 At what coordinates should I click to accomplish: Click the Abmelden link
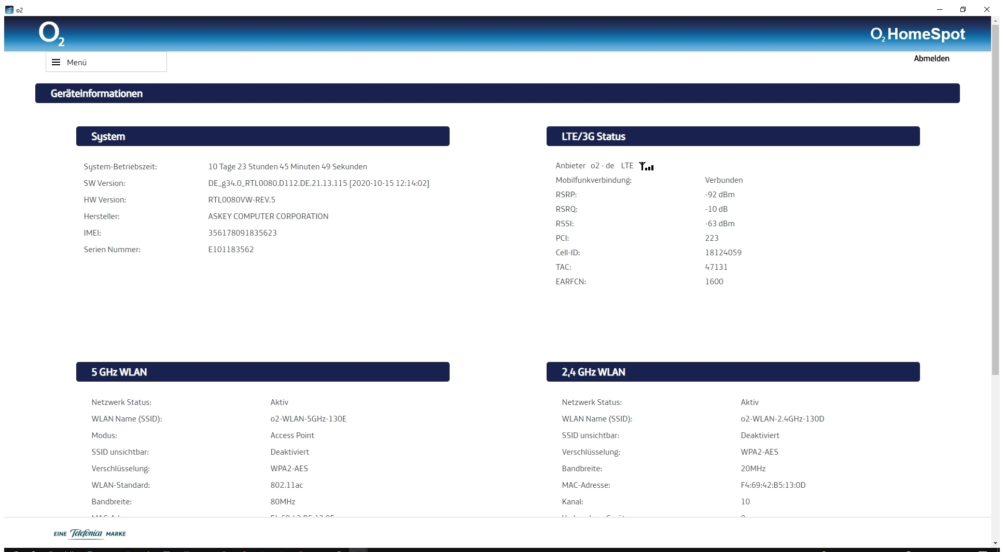pos(931,59)
